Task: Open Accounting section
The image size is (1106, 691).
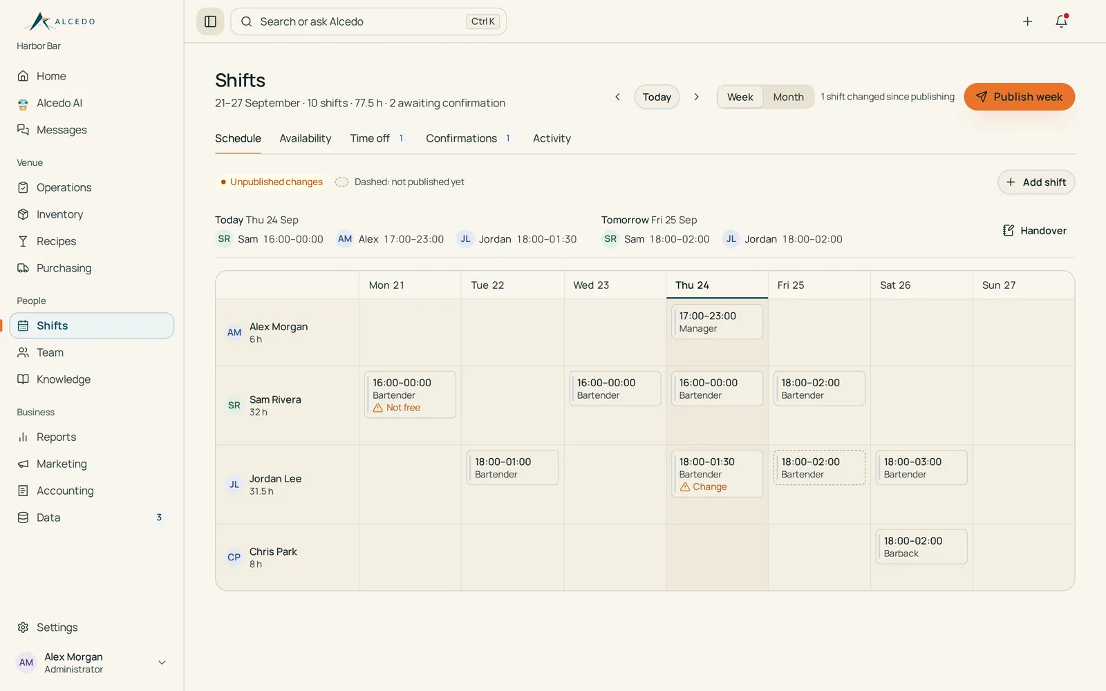Action: [x=92, y=491]
